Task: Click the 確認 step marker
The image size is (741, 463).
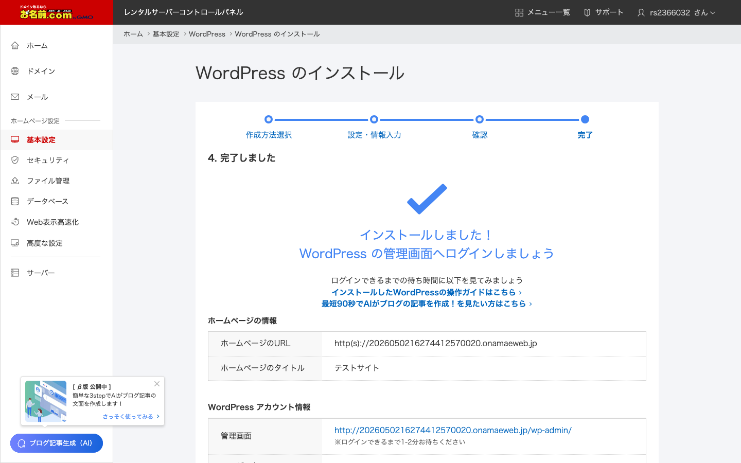Action: [x=480, y=119]
